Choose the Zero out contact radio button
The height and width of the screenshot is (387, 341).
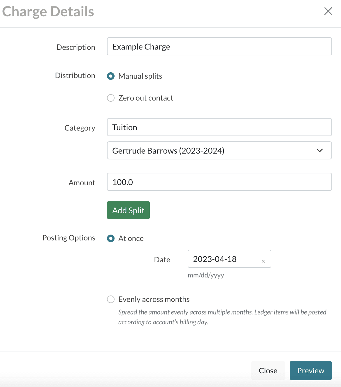[x=111, y=98]
